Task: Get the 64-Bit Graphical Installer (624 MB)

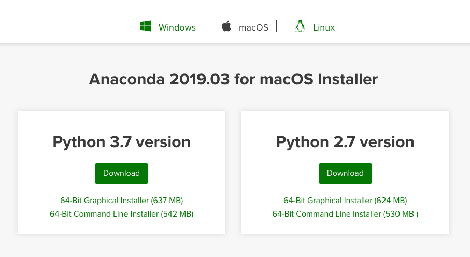Action: pos(345,201)
